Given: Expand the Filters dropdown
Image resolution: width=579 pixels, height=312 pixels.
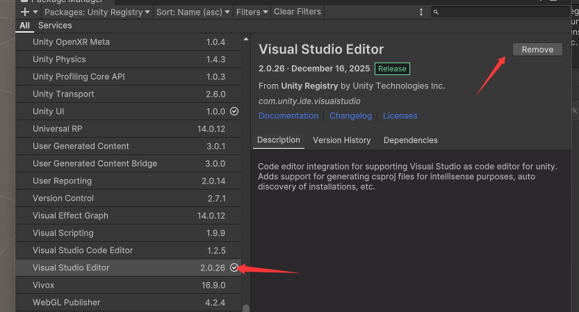Looking at the screenshot, I should 252,12.
